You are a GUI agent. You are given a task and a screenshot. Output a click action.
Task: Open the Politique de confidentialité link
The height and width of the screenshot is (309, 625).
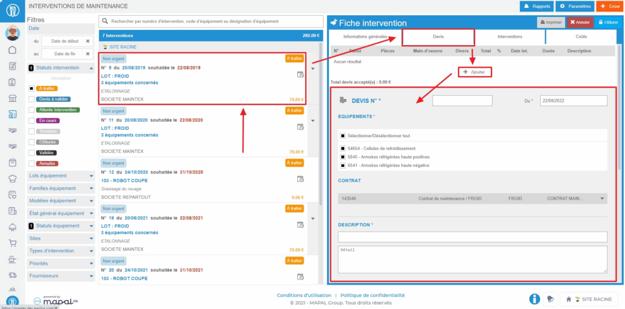click(372, 295)
